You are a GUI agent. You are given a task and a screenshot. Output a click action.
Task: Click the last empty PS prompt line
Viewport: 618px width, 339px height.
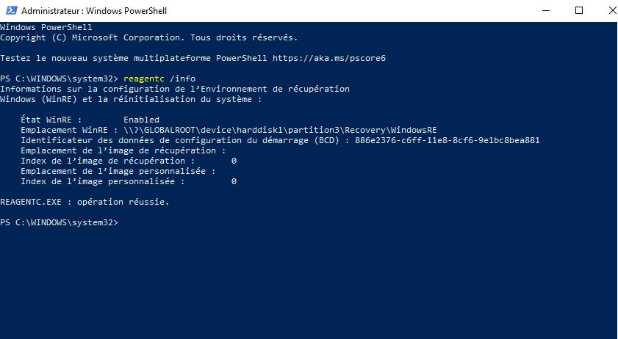point(59,222)
